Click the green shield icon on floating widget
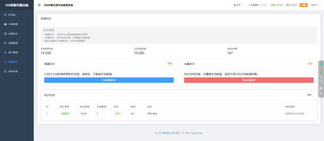This screenshot has height=141, width=324. (x=321, y=64)
